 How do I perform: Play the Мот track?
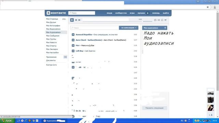[73, 45]
